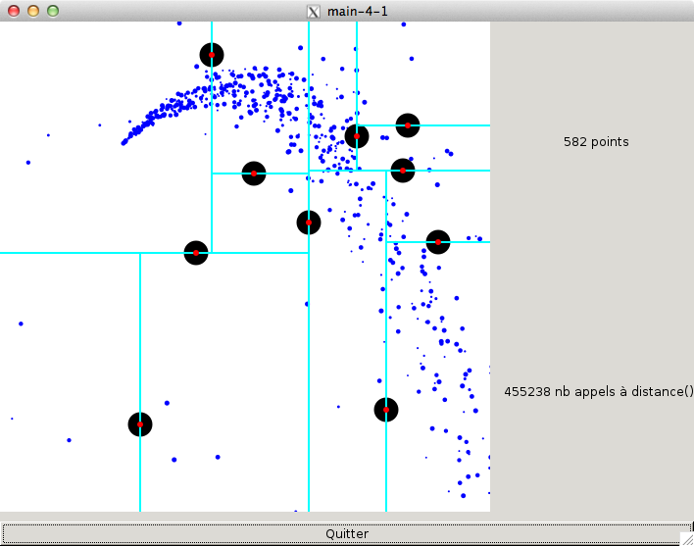Screen dimensions: 694x546
Task: Select the black node left of the upper-right node
Action: (357, 136)
